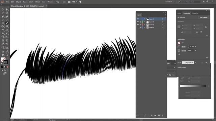Select the Gradient tool
216x121 pixels.
coord(7,40)
